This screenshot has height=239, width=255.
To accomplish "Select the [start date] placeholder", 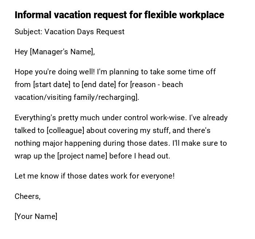I will coord(52,85).
